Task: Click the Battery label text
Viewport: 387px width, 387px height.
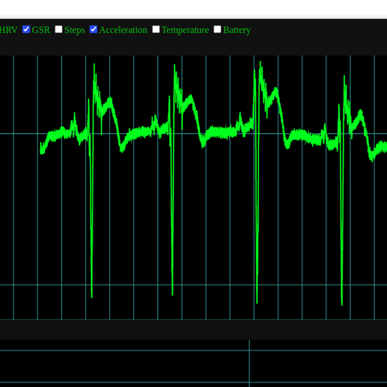Action: 237,30
